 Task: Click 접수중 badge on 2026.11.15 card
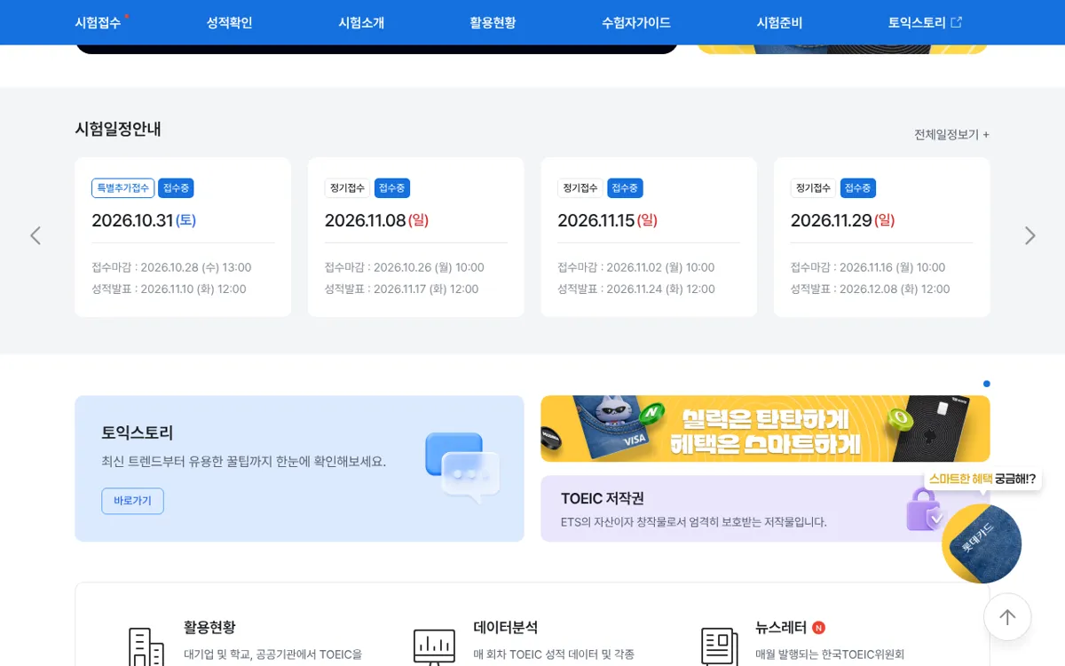pos(625,188)
